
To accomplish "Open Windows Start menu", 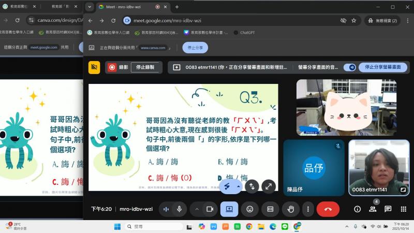I will [117, 227].
